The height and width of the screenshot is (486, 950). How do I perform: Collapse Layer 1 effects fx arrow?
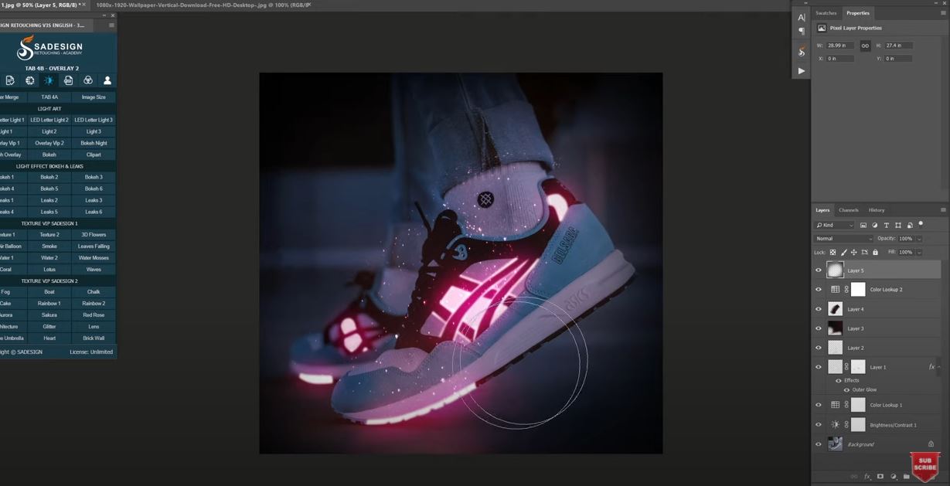point(939,367)
